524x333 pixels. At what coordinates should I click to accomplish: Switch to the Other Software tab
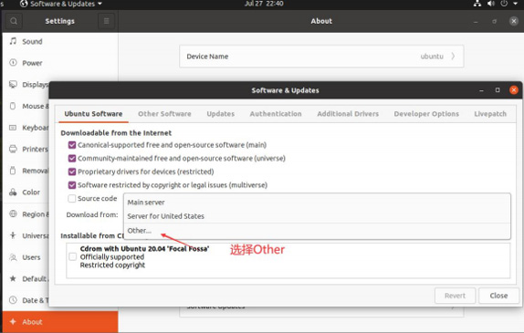[164, 114]
